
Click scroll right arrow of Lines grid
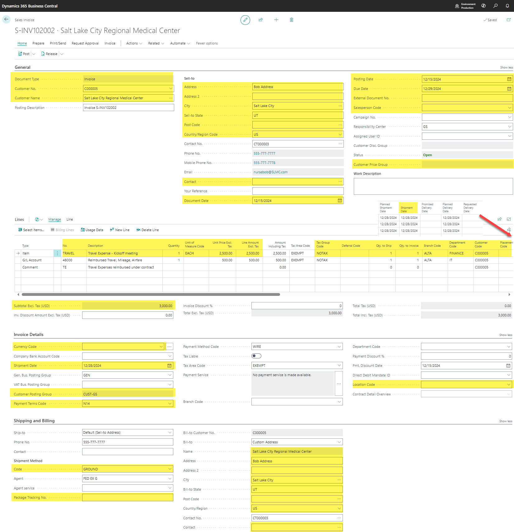tap(509, 294)
